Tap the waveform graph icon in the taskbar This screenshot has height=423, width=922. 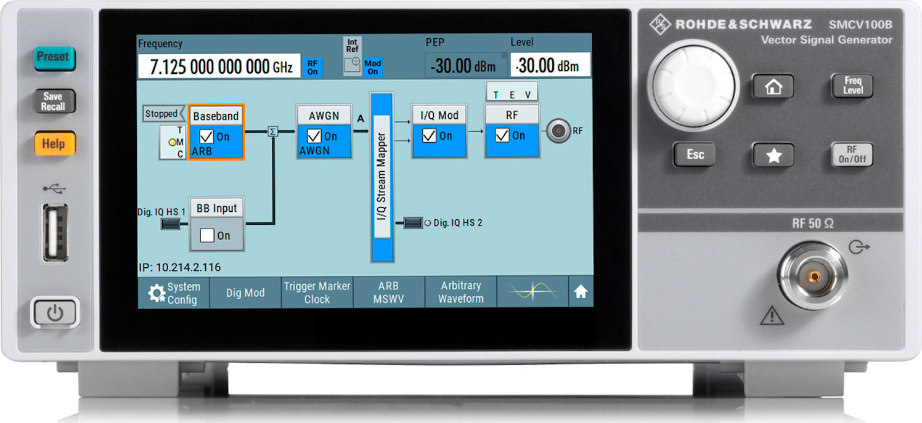click(532, 291)
